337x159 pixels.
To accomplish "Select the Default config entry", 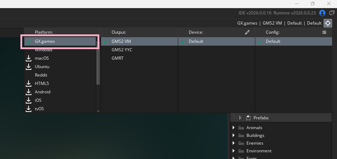I will [294, 41].
